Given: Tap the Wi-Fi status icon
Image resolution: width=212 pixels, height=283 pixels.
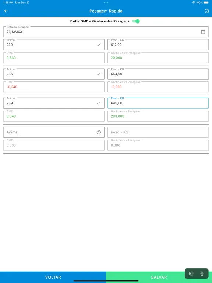Looking at the screenshot, I should tap(194, 3).
